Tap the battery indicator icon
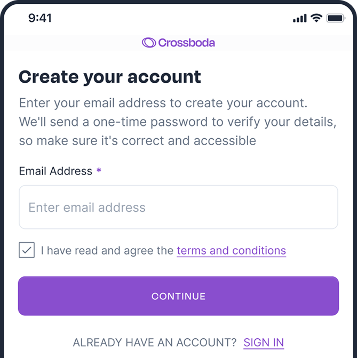 [336, 18]
